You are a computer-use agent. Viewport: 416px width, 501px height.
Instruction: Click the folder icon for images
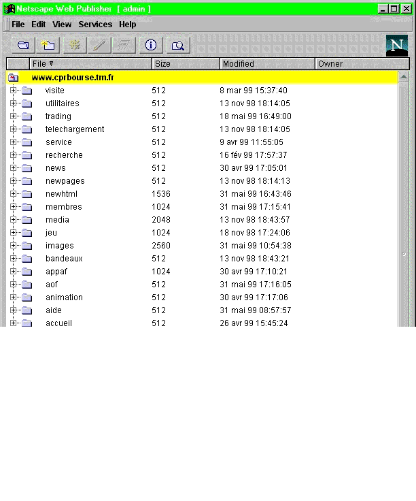click(27, 246)
